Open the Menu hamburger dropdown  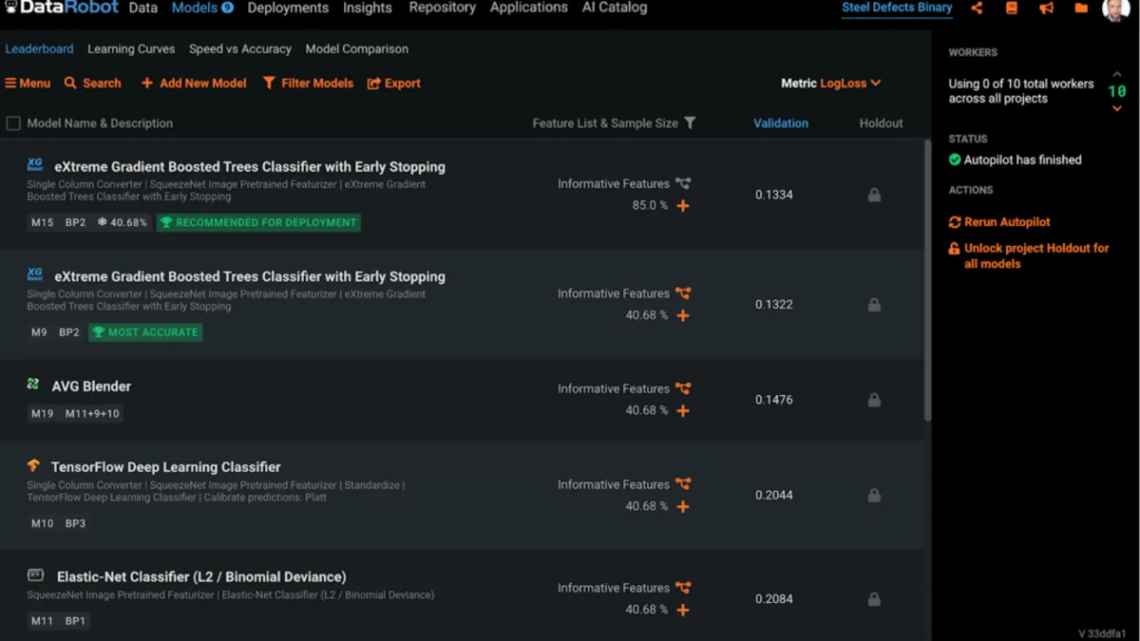tap(28, 84)
